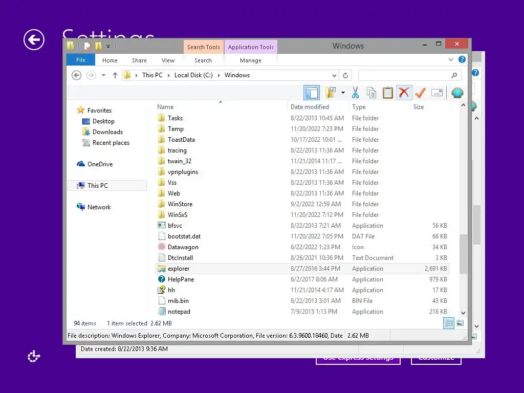Sort by Size column header
Viewport: 524px width, 393px height.
coord(419,107)
